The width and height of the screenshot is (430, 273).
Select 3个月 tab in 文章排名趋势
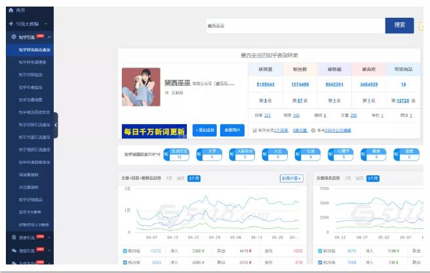373,178
